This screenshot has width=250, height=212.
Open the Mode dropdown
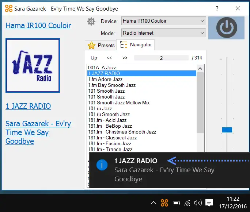[x=164, y=33]
